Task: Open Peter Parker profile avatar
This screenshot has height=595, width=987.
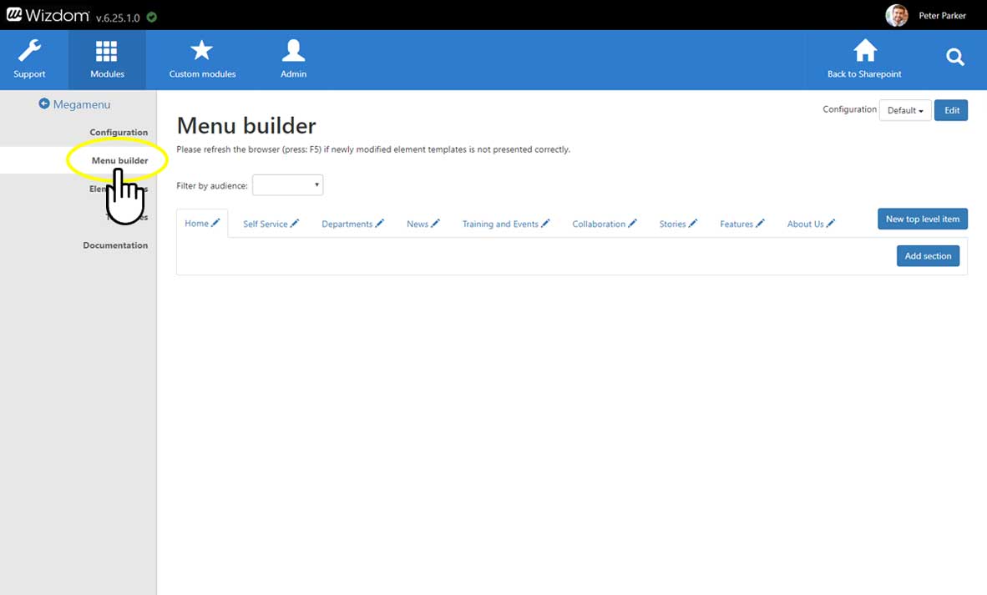Action: (x=896, y=15)
